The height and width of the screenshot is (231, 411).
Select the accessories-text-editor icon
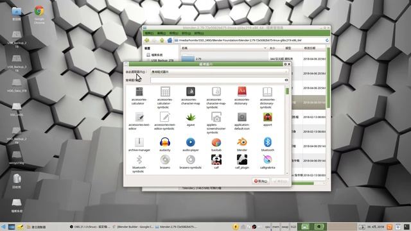click(x=139, y=117)
